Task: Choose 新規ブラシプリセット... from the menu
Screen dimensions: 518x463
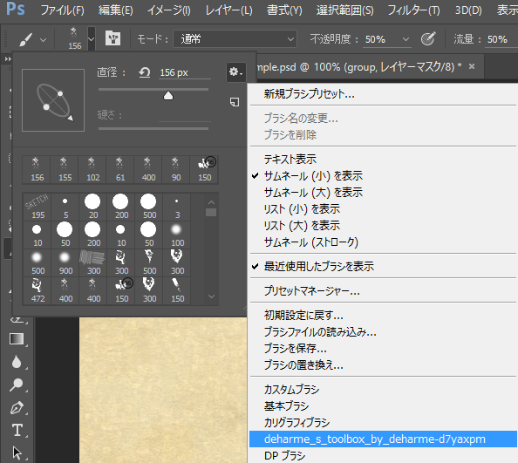Action: click(x=383, y=94)
